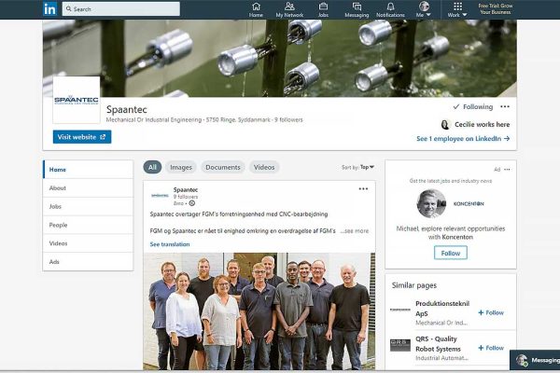560x373 pixels.
Task: Open QRS - Quality Robot Systems page link
Action: (x=439, y=344)
